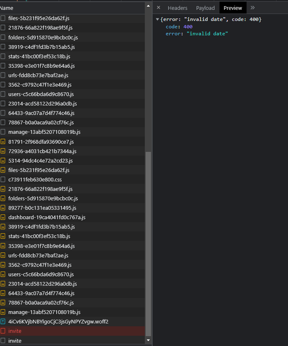Collapse the error JSON object in Preview
288x346 pixels.
pos(157,19)
